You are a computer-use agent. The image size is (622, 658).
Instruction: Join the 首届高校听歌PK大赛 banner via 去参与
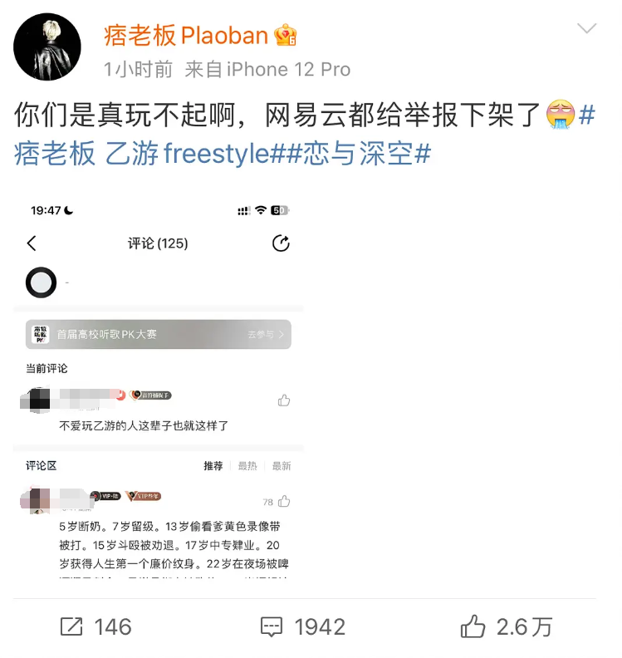(x=266, y=335)
